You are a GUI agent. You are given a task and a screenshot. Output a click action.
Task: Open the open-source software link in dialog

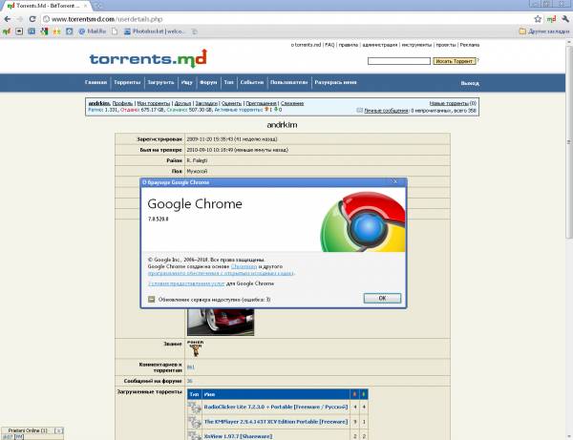coord(221,273)
